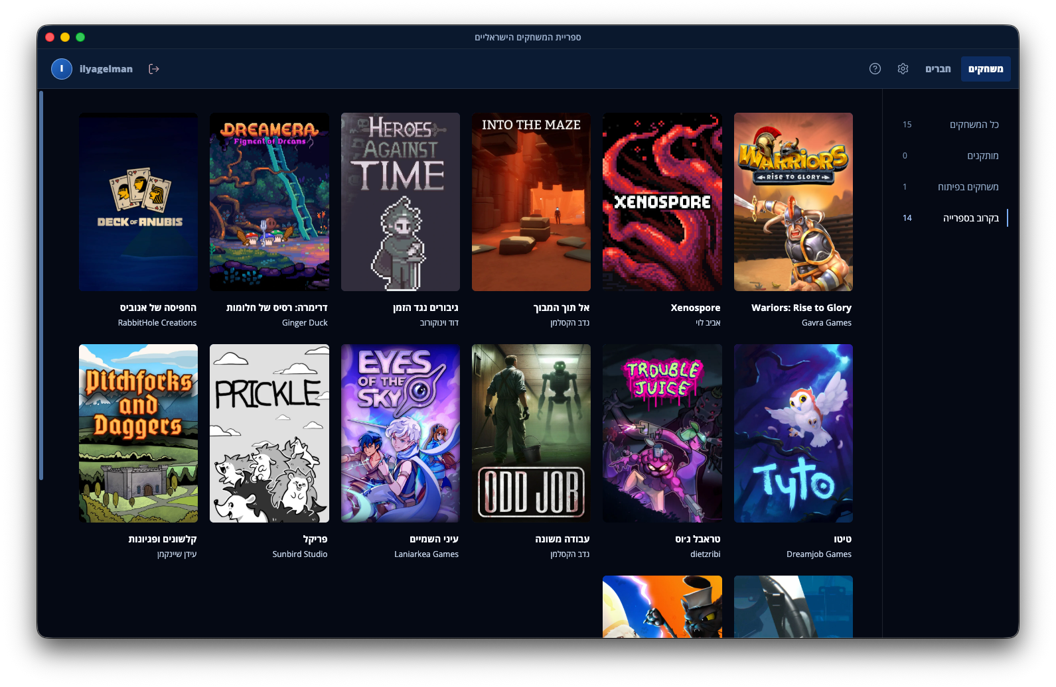1056x687 pixels.
Task: Click the vertical scrollbar on the left edge
Action: (41, 286)
